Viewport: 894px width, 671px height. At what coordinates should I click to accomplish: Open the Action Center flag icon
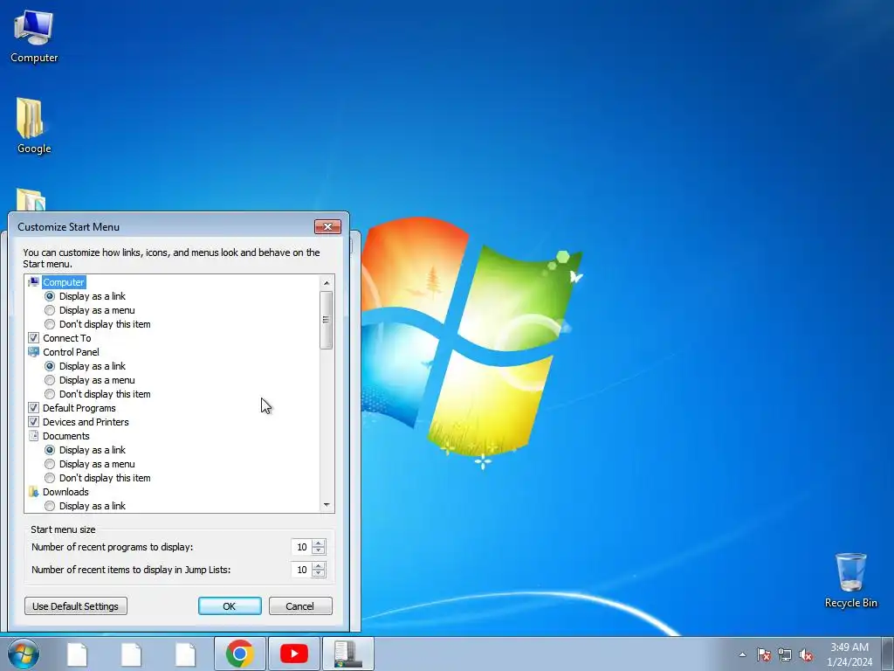point(764,654)
